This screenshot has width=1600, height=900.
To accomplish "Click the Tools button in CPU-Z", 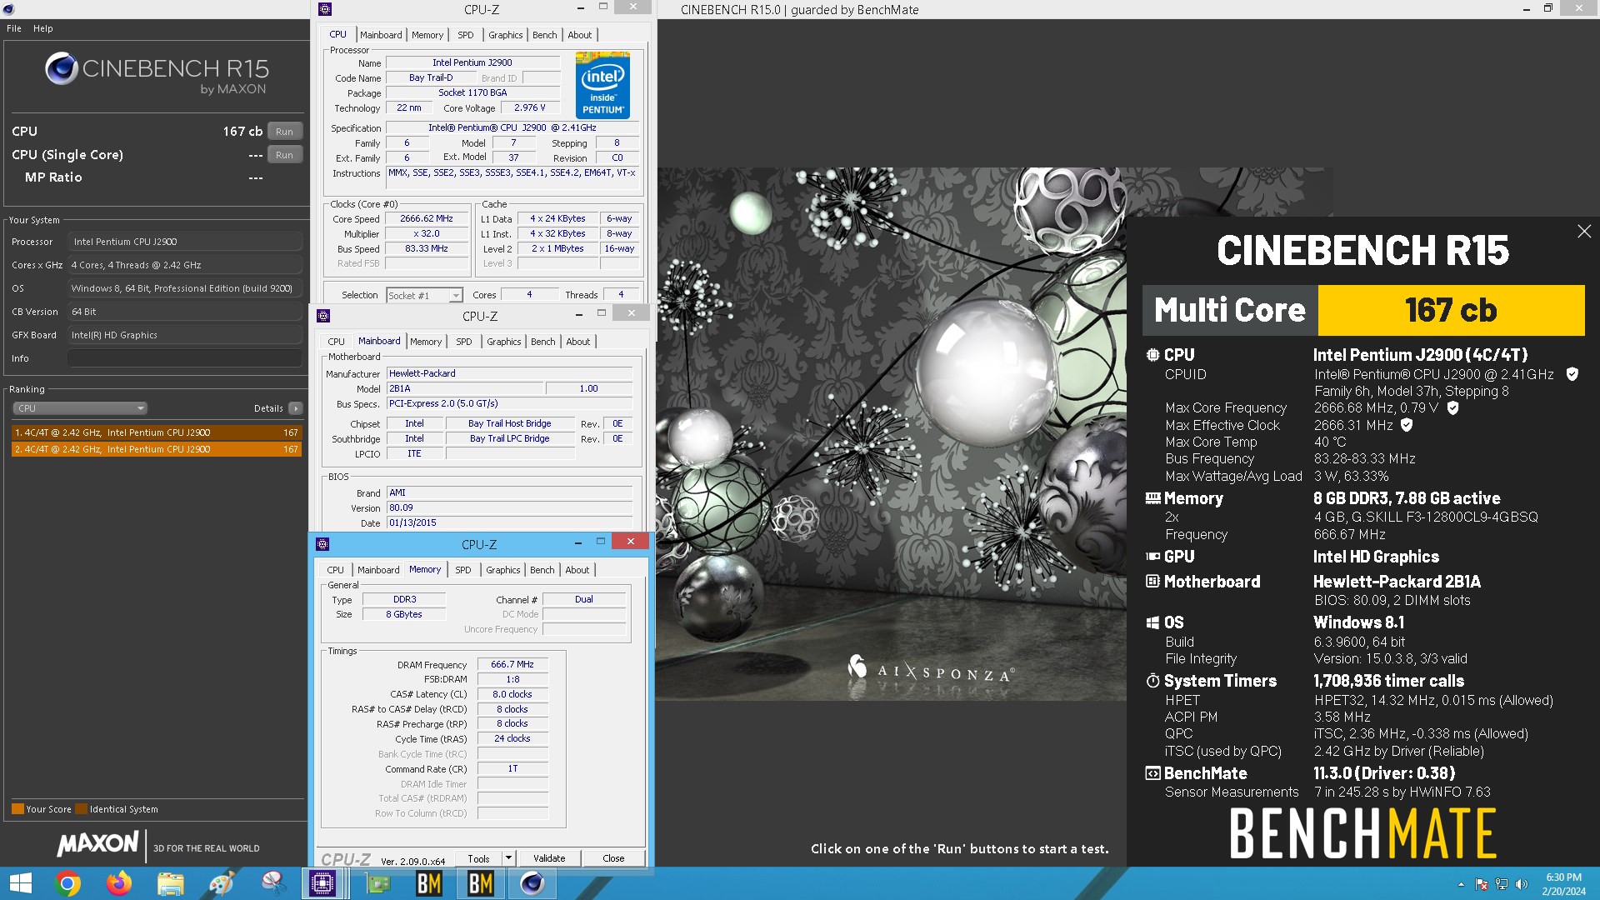I will [478, 858].
